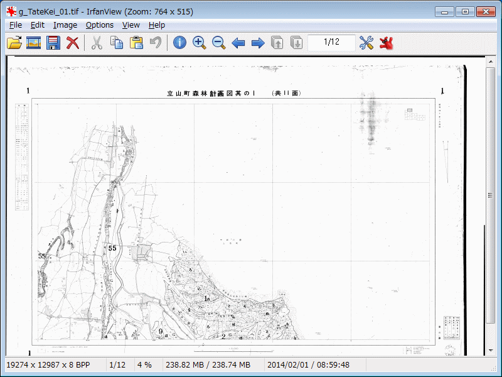This screenshot has height=377, width=502.
Task: Open the Image menu
Action: [x=65, y=25]
